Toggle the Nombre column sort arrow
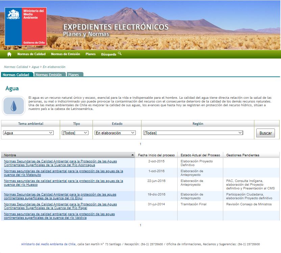Screen dimensions: 281x253 (132, 155)
